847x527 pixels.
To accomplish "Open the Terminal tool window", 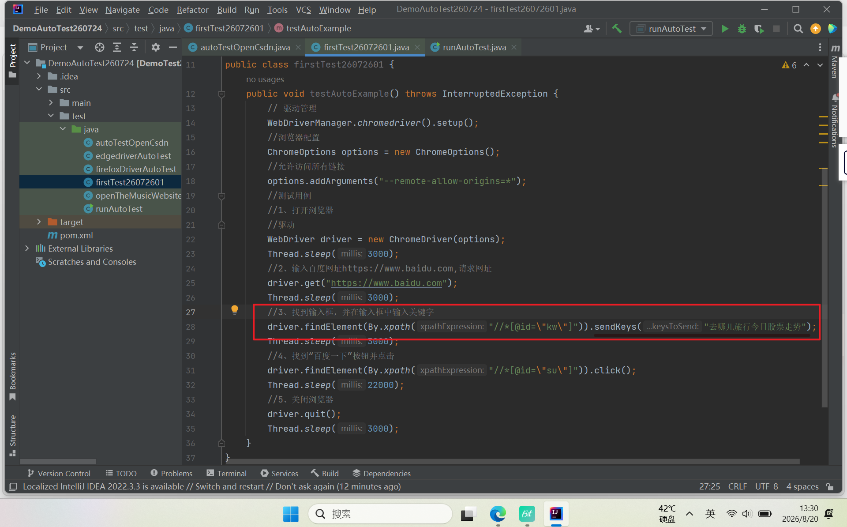I will tap(226, 473).
